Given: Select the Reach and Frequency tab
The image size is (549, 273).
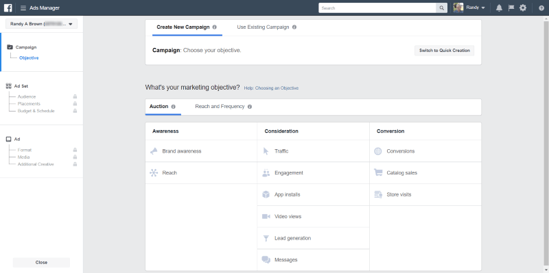Looking at the screenshot, I should (x=220, y=107).
